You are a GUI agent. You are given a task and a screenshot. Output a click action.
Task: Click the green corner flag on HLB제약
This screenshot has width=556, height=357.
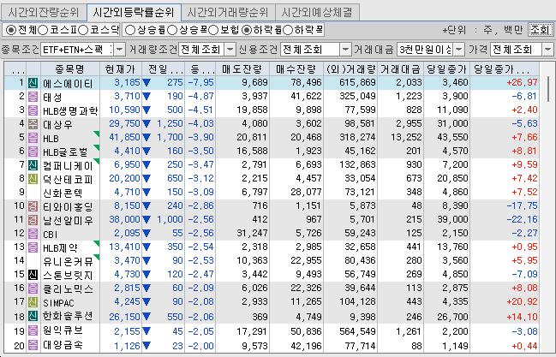(97, 243)
